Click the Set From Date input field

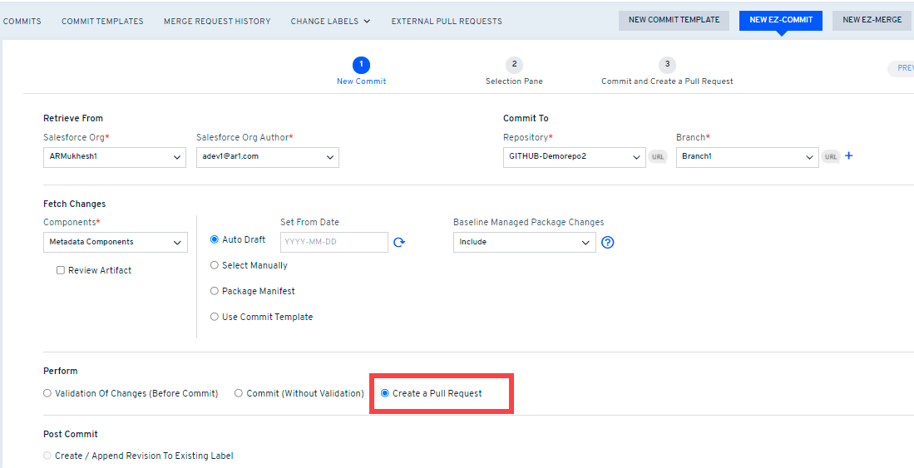tap(333, 242)
